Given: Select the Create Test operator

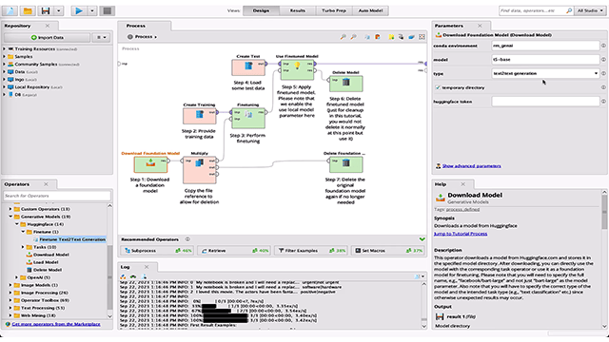Looking at the screenshot, I should click(248, 67).
